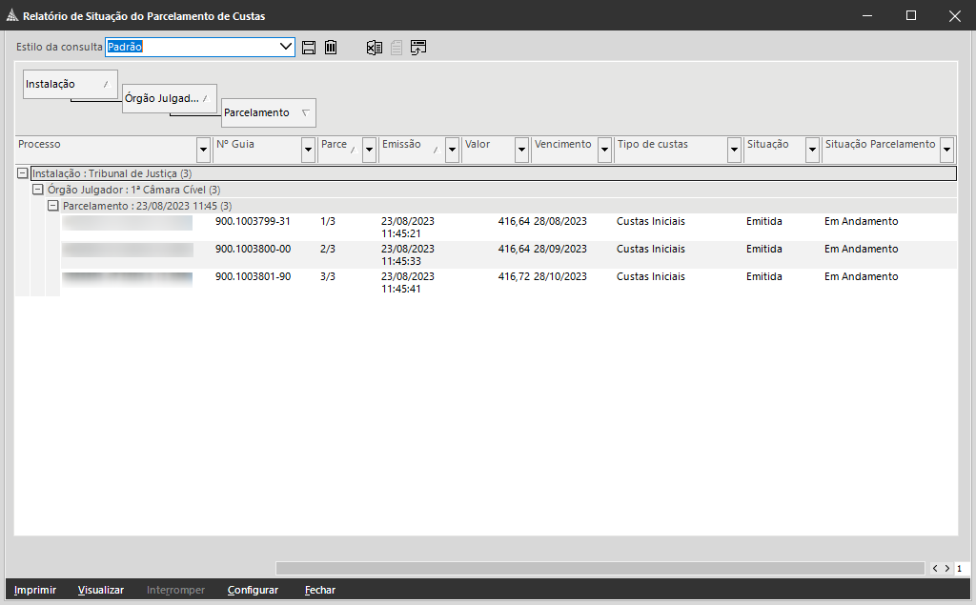Screen dimensions: 976x605
Task: Collapse the Parcelamento 23/08/2023 group
Action: pyautogui.click(x=53, y=206)
